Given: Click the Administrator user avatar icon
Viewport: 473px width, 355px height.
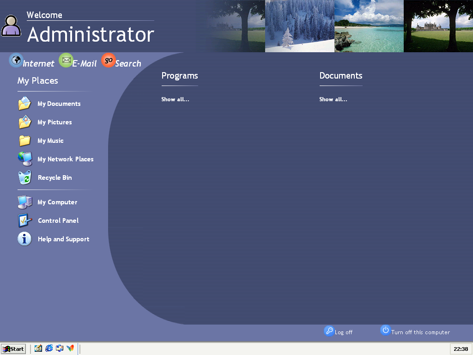Looking at the screenshot, I should 11,26.
